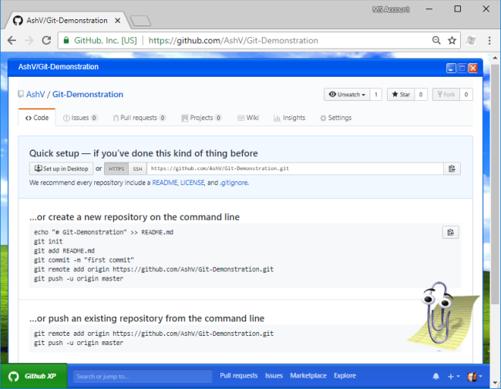This screenshot has width=501, height=389.
Task: Click the Fork button
Action: coord(446,95)
